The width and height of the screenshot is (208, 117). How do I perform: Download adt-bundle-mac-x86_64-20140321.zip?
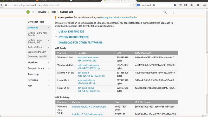coord(91,74)
